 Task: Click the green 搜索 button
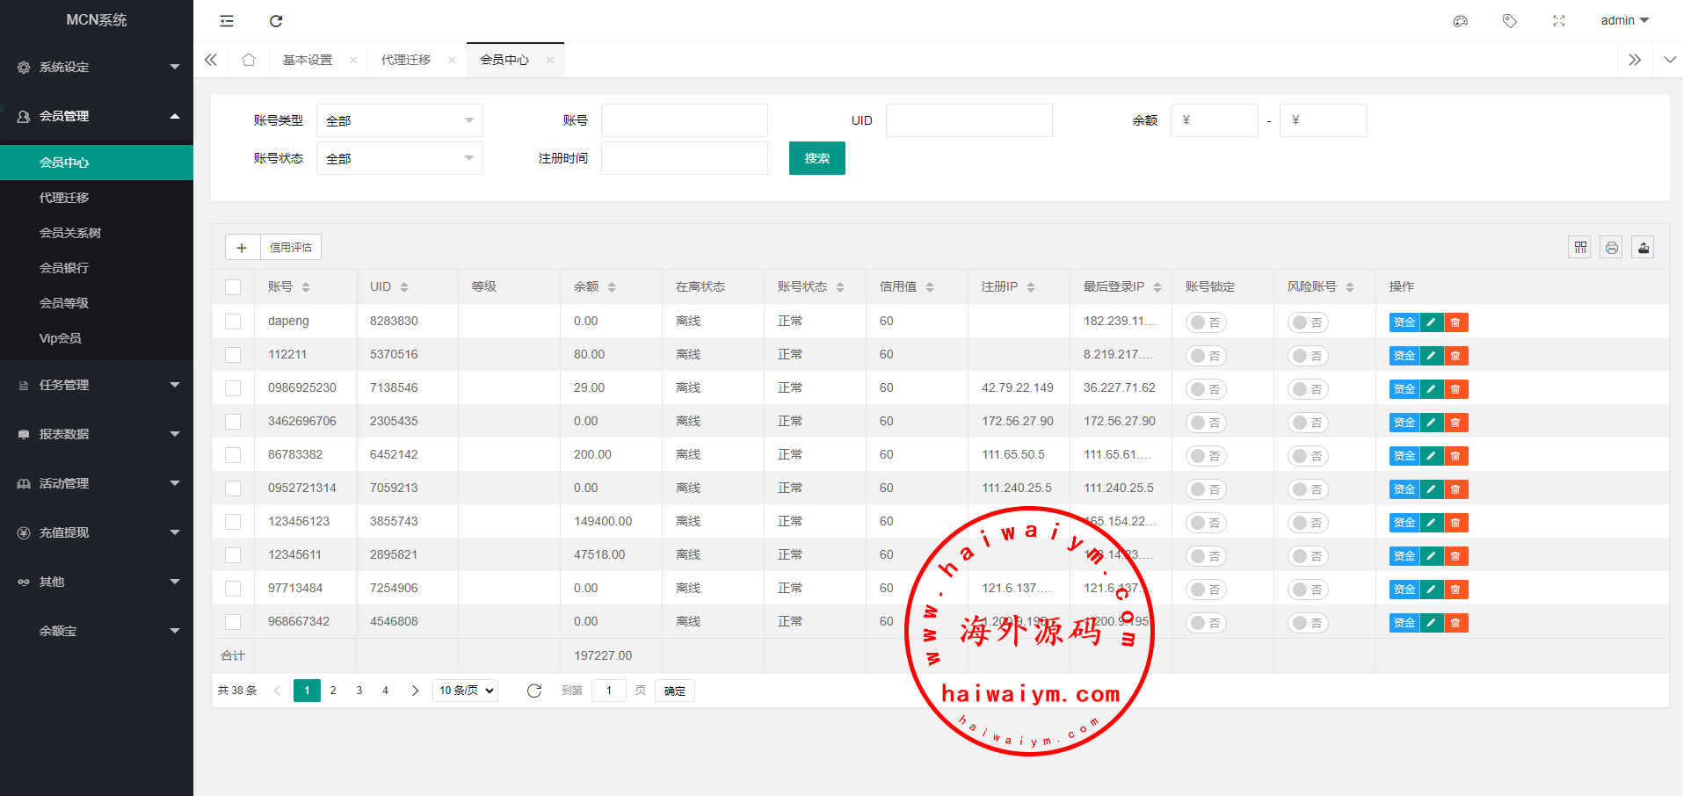[x=816, y=158]
